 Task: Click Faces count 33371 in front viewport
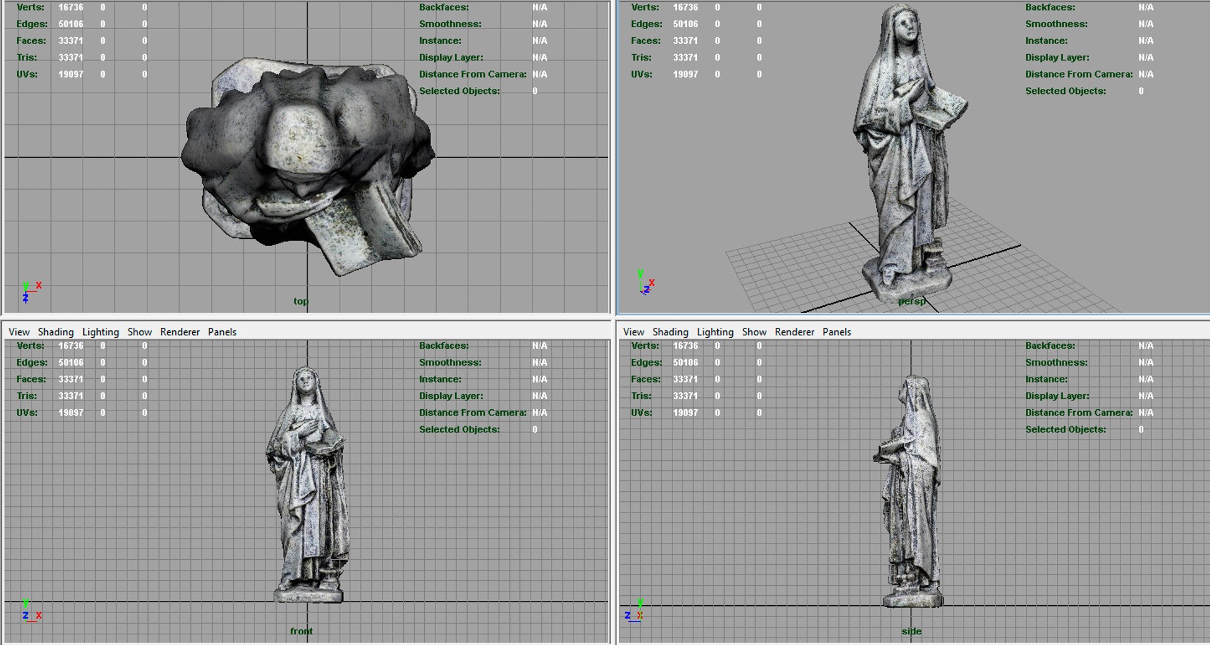pos(71,380)
